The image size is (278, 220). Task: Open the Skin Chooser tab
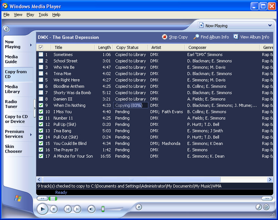14,149
